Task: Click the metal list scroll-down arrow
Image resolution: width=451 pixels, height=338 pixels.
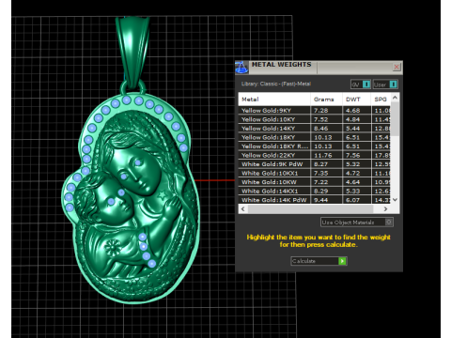Action: (395, 200)
